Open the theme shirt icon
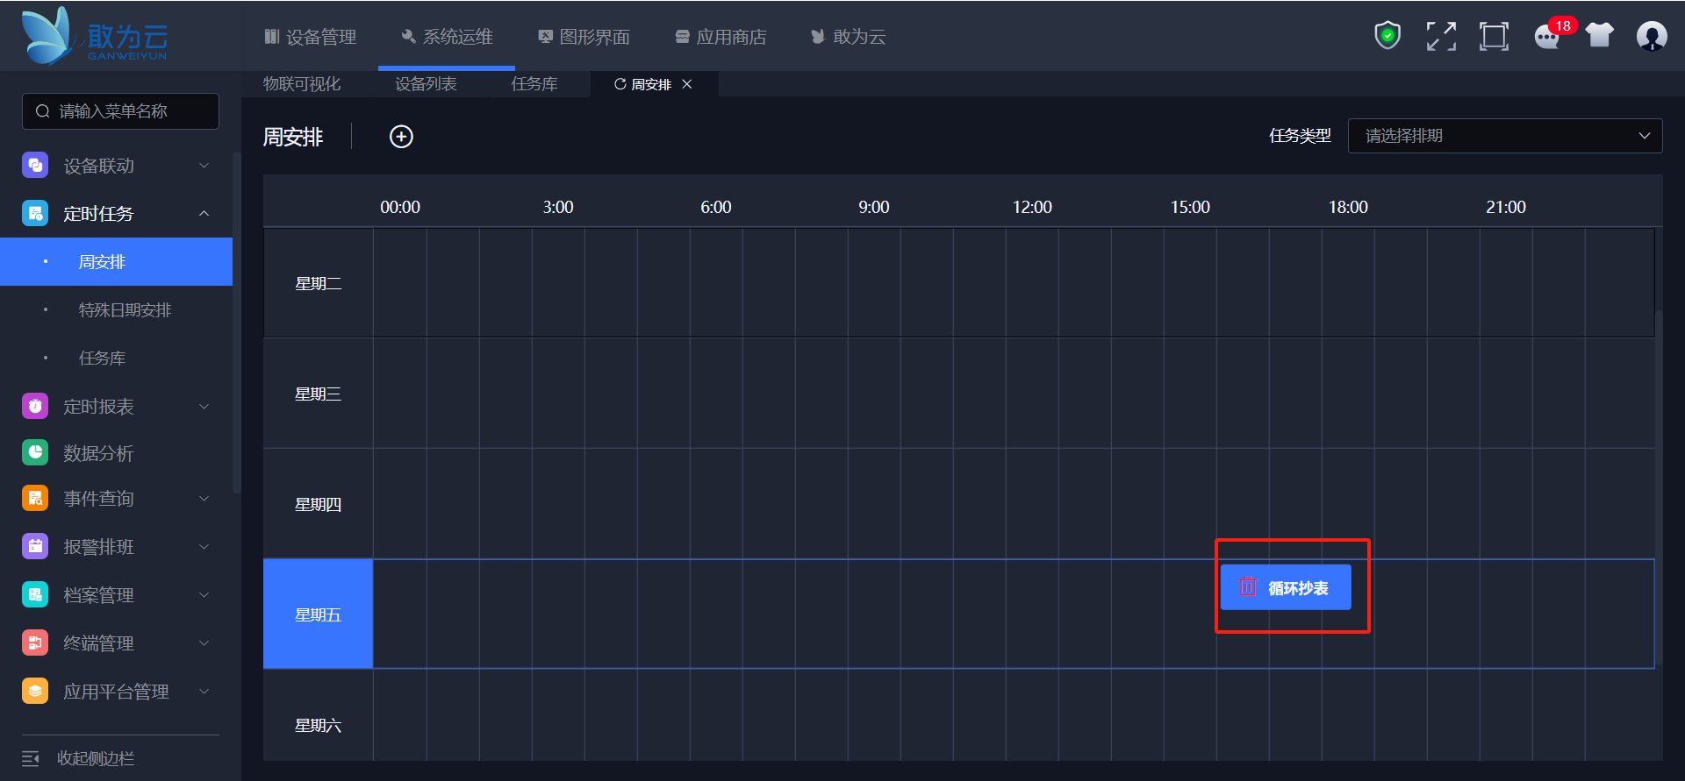 [x=1600, y=35]
